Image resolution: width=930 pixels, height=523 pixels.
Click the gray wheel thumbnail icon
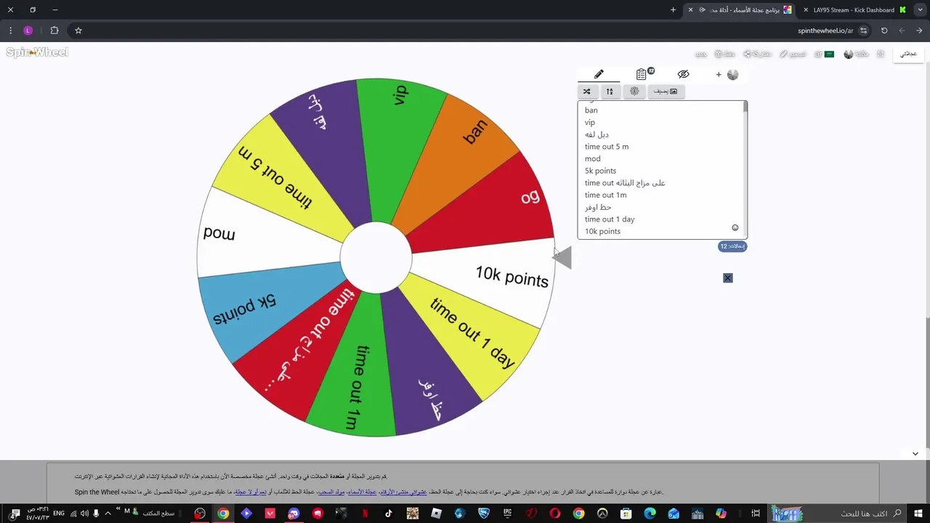pyautogui.click(x=732, y=74)
